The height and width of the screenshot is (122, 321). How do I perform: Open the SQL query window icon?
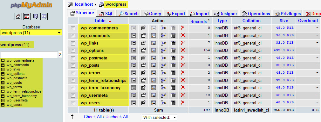click(x=27, y=16)
